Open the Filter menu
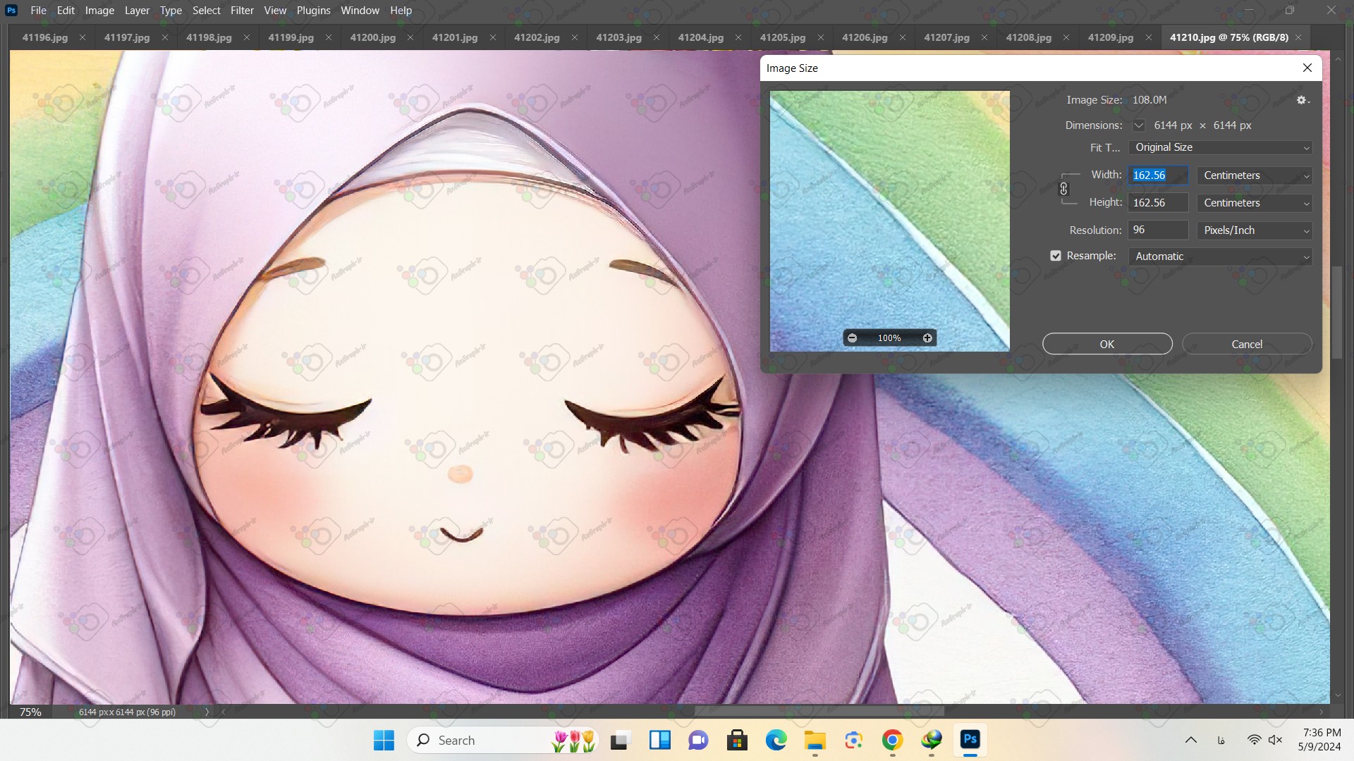This screenshot has height=761, width=1354. point(242,10)
